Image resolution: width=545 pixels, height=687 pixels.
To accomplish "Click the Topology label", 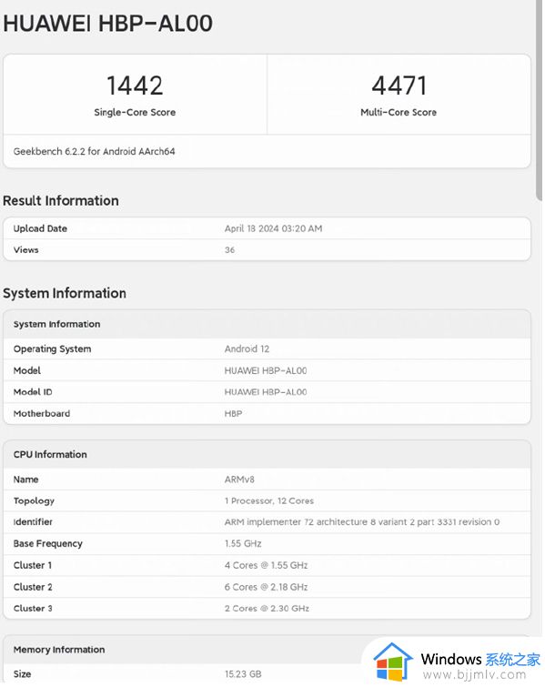I will [34, 500].
